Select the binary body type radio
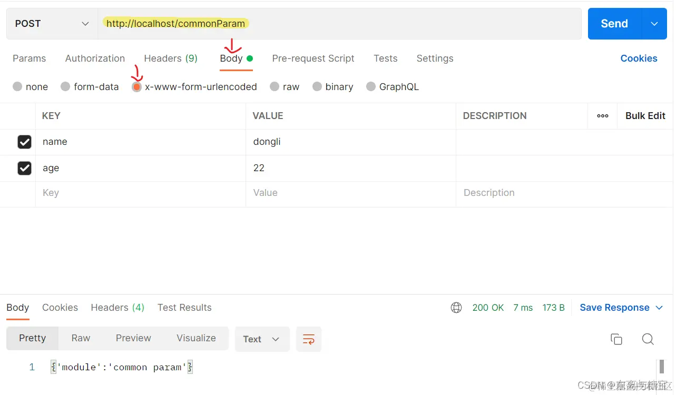 [x=317, y=86]
